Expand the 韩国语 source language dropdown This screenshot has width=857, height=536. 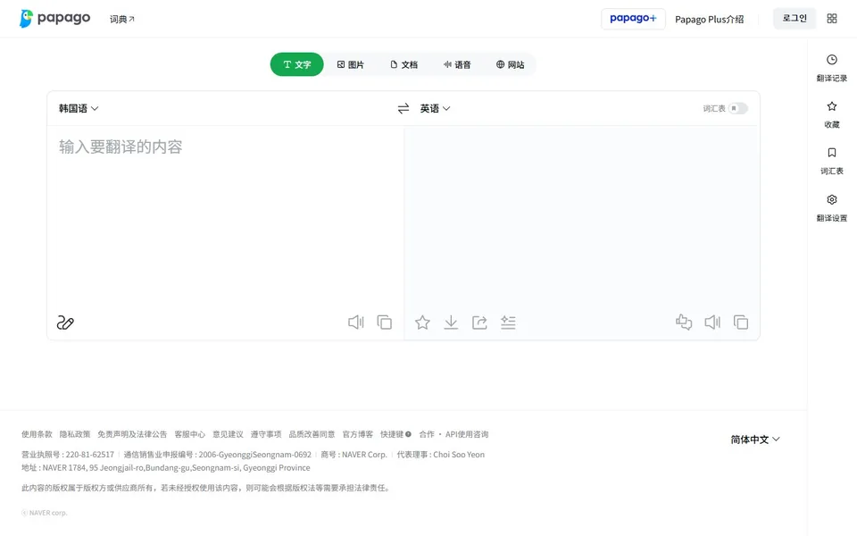click(79, 108)
